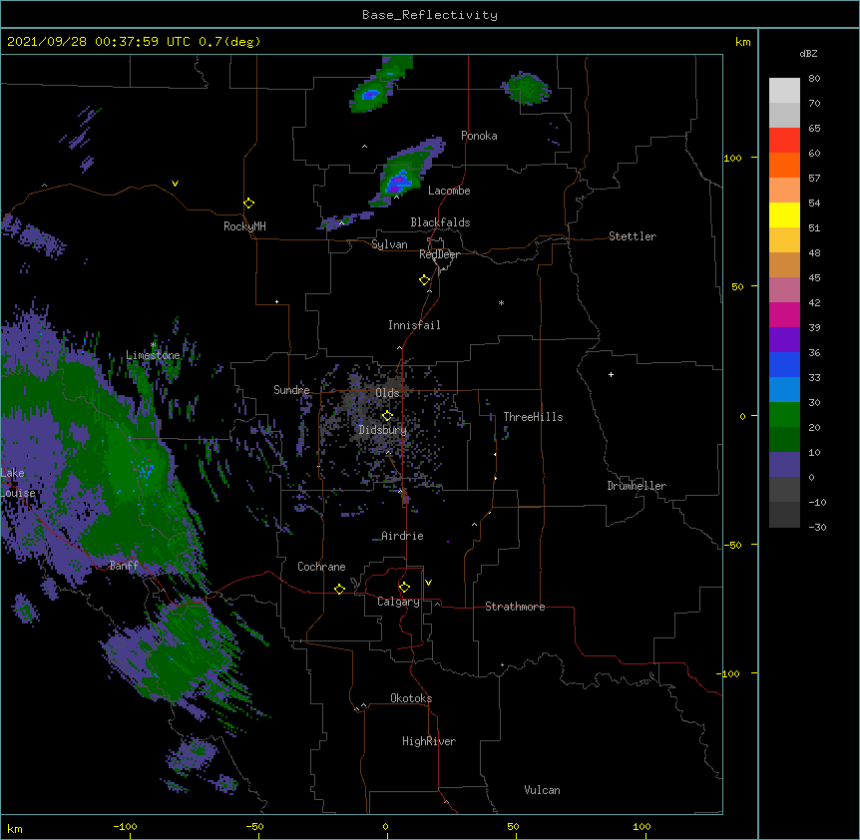Pick the slate 0-10 dBZ legend swatch

pyautogui.click(x=784, y=465)
